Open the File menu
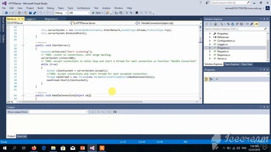The width and height of the screenshot is (271, 152). 4,8
